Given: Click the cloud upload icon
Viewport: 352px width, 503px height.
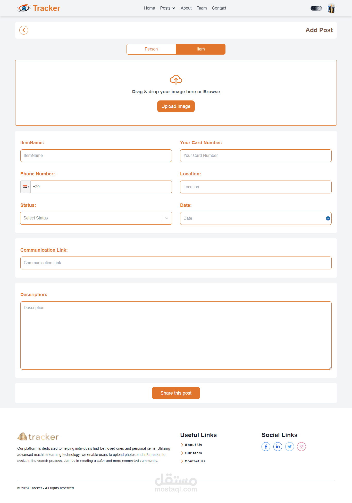Looking at the screenshot, I should pyautogui.click(x=176, y=80).
